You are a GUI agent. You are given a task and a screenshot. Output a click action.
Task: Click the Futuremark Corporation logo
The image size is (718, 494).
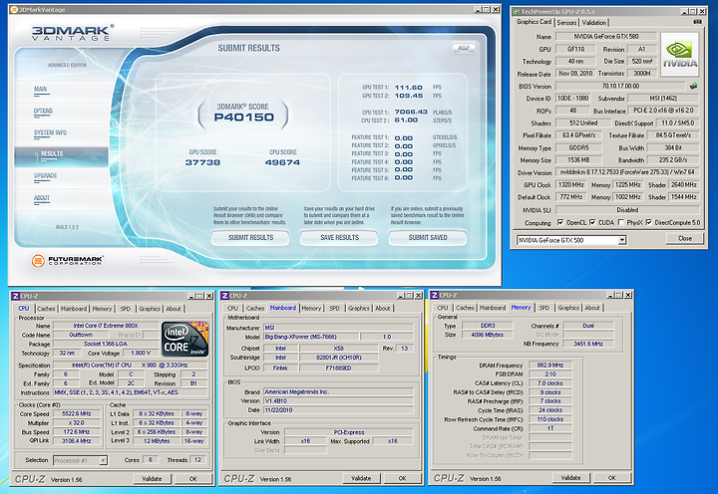click(68, 261)
